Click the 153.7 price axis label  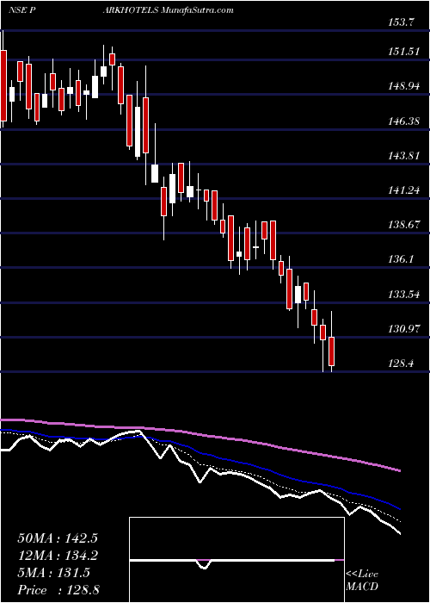(x=400, y=22)
